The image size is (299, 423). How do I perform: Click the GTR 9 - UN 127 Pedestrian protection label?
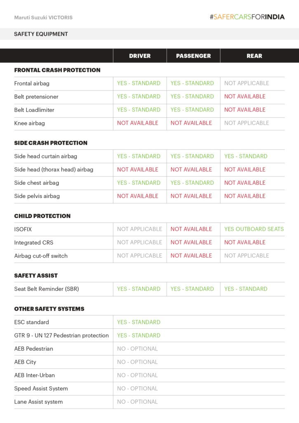click(x=61, y=335)
